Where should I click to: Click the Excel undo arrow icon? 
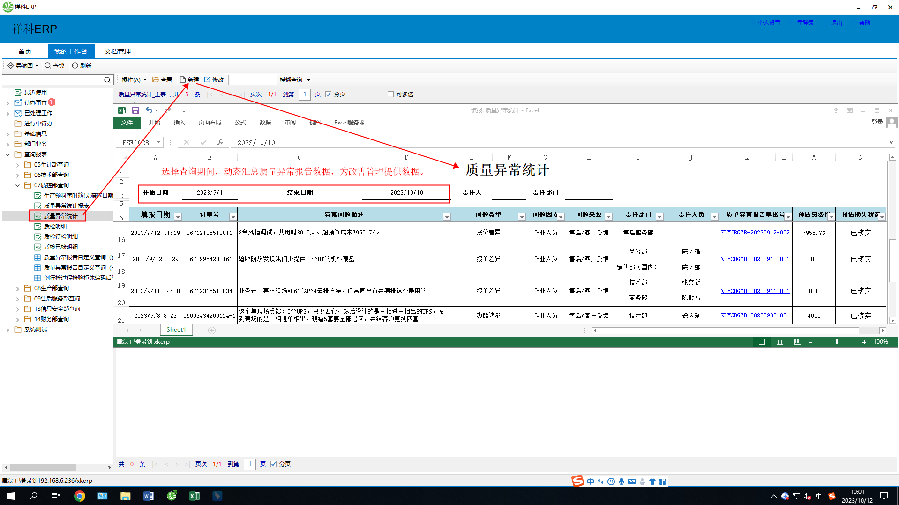(x=149, y=110)
